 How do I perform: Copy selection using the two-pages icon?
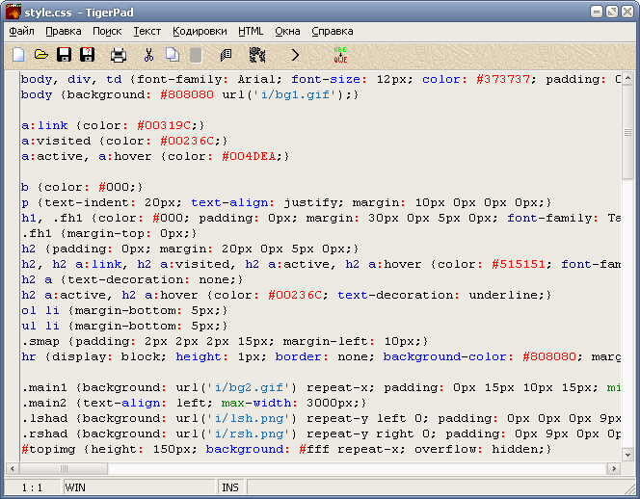173,55
